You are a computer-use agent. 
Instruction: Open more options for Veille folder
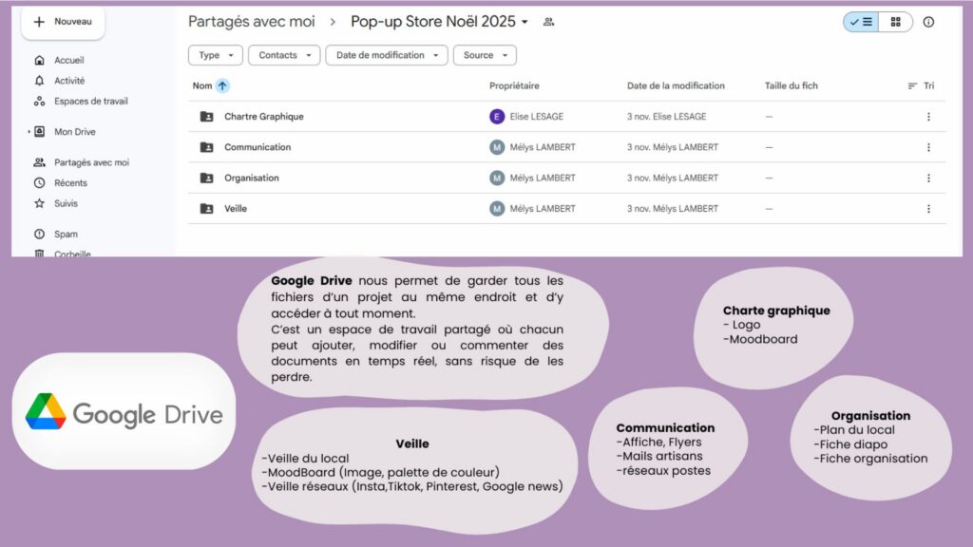(x=928, y=209)
